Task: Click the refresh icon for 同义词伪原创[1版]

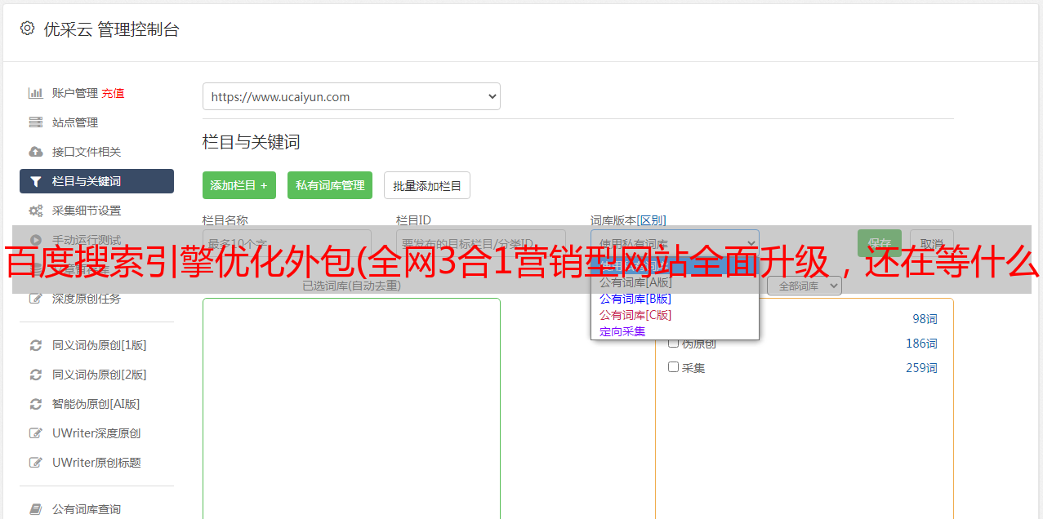Action: coord(36,345)
